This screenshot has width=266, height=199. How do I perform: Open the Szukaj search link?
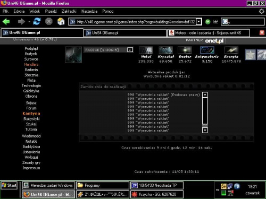(31, 124)
